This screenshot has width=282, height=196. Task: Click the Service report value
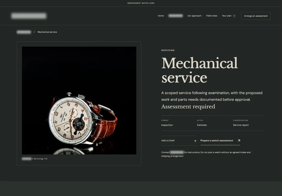point(241,125)
